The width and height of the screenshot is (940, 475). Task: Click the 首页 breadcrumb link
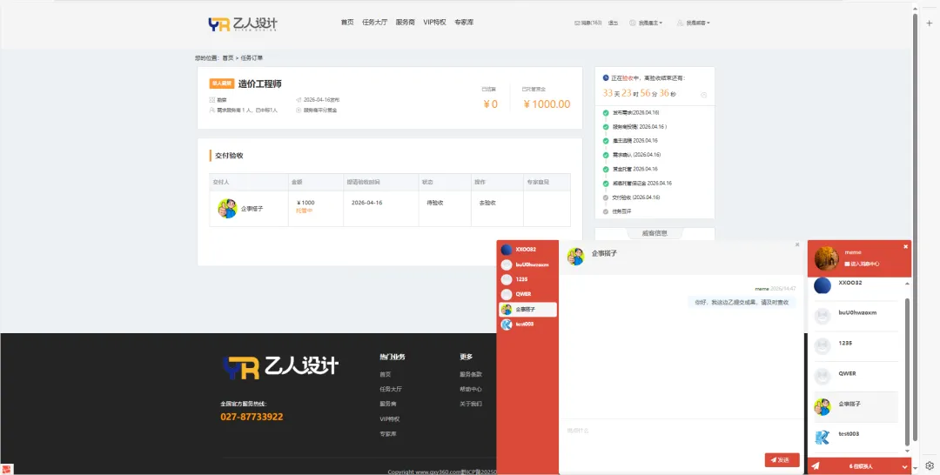(228, 58)
